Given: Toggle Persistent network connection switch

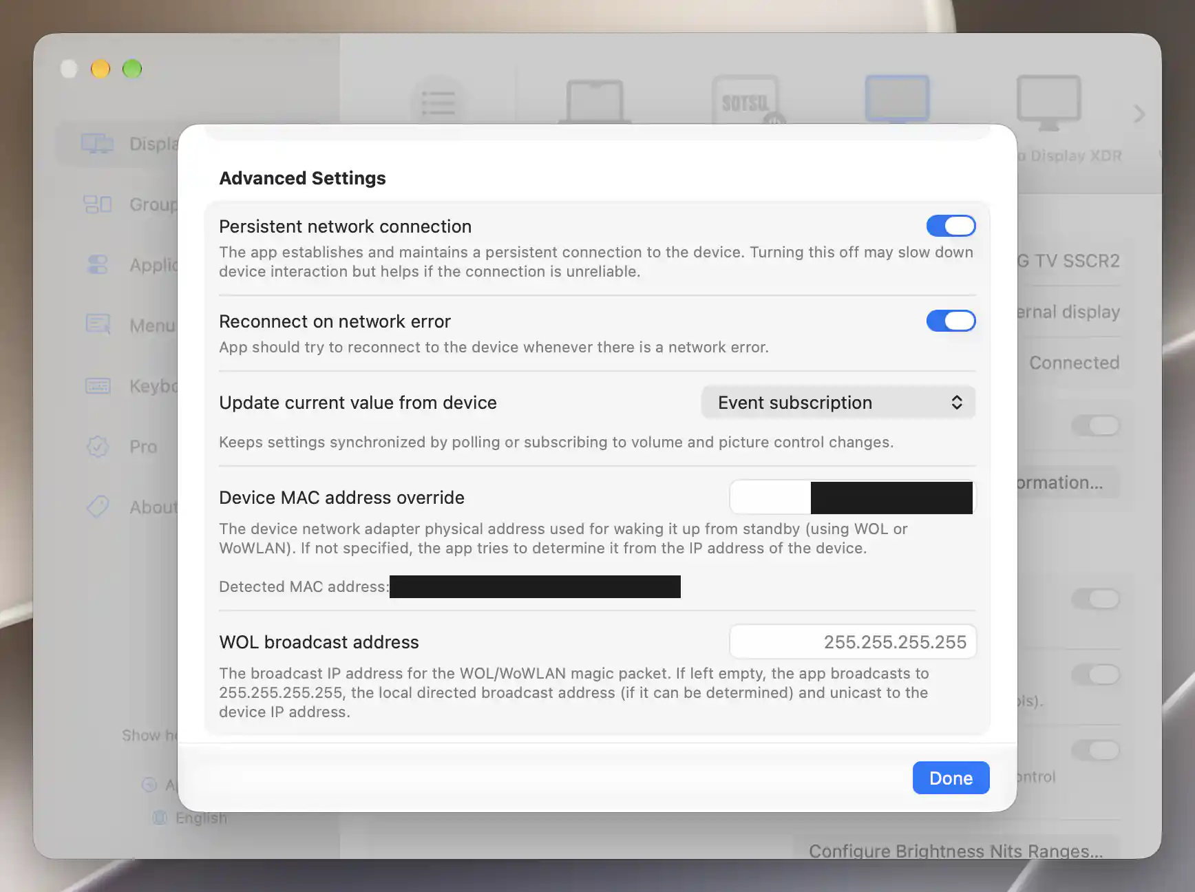Looking at the screenshot, I should 951,226.
